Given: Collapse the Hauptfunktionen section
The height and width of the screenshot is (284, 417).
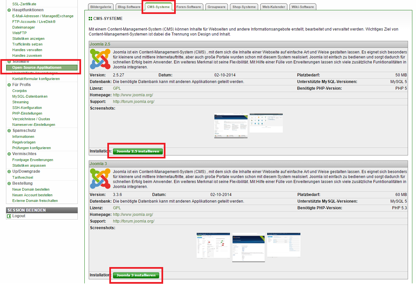Looking at the screenshot, I should click(9, 10).
